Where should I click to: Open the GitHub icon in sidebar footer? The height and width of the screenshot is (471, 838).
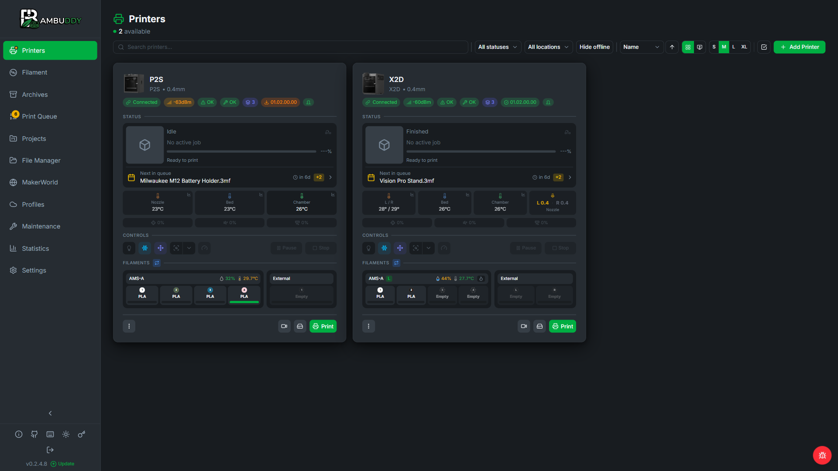click(34, 434)
